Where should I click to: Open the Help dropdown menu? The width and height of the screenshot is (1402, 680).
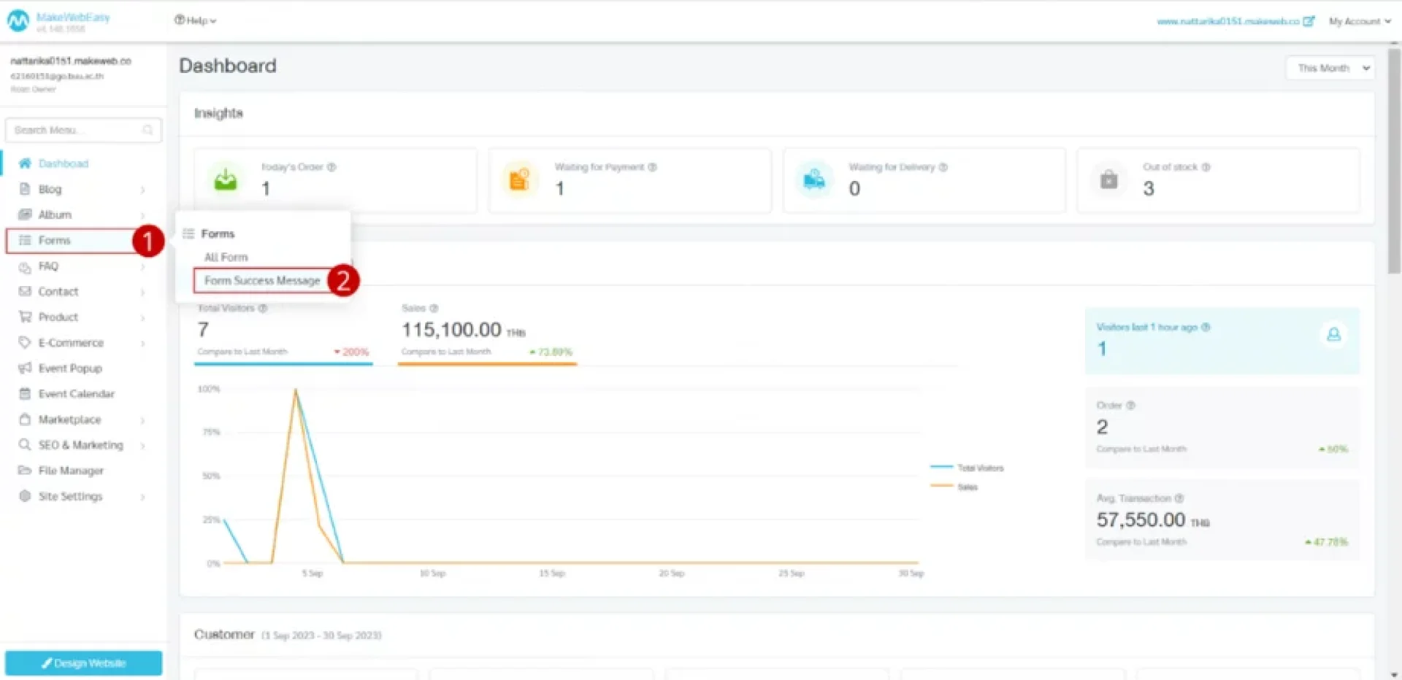[195, 20]
